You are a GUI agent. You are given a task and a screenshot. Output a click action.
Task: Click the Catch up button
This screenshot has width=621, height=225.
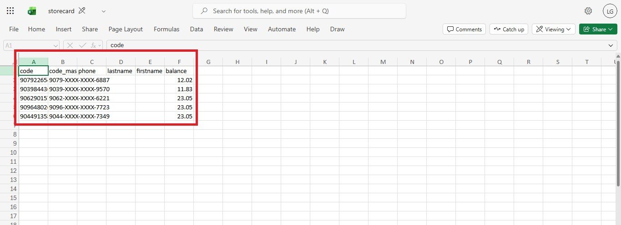click(x=509, y=29)
